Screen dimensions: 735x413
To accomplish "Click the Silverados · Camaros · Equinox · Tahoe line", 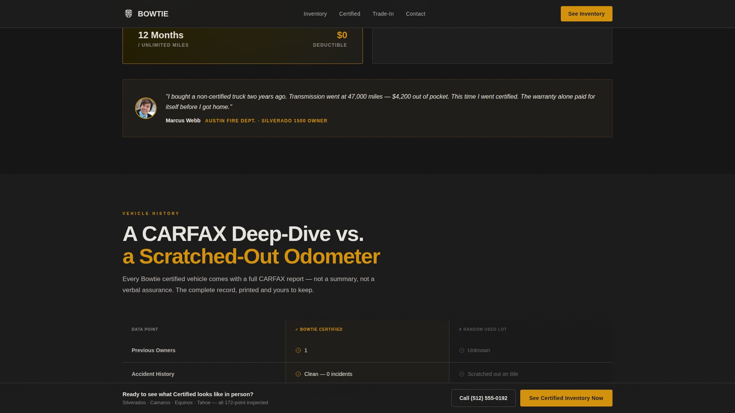I will click(195, 403).
